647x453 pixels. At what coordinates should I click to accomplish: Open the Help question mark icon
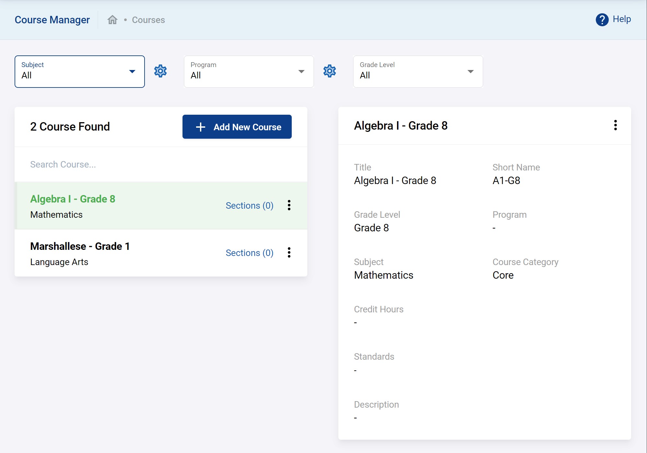click(x=602, y=20)
